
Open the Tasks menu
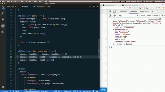tap(37, 2)
